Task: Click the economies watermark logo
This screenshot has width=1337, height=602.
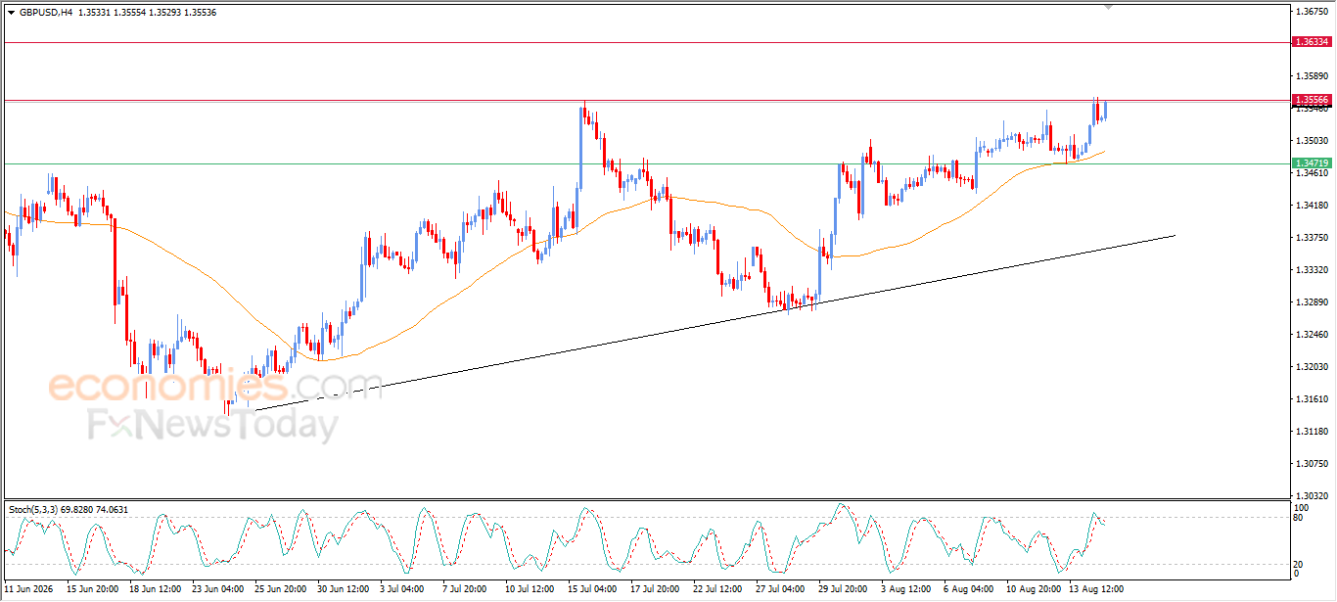Action: pyautogui.click(x=216, y=387)
